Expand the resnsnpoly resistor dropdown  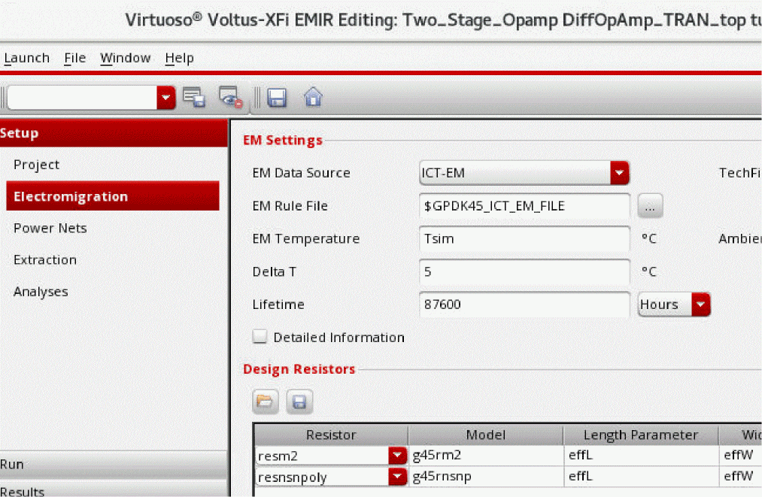click(396, 477)
